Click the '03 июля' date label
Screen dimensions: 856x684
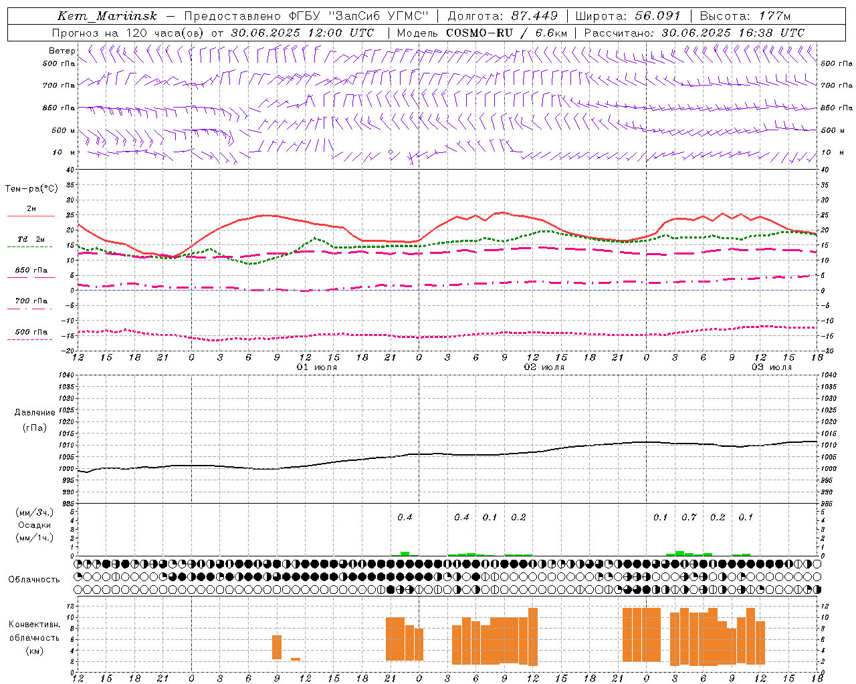tap(772, 367)
